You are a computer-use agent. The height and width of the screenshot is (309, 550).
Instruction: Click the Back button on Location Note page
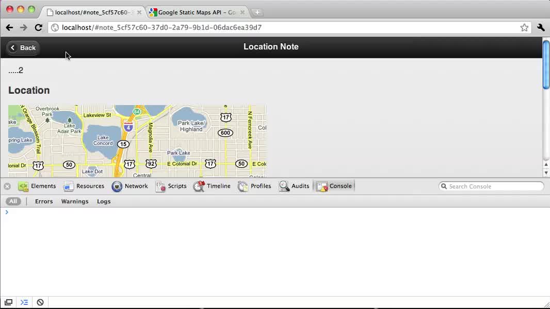(23, 47)
